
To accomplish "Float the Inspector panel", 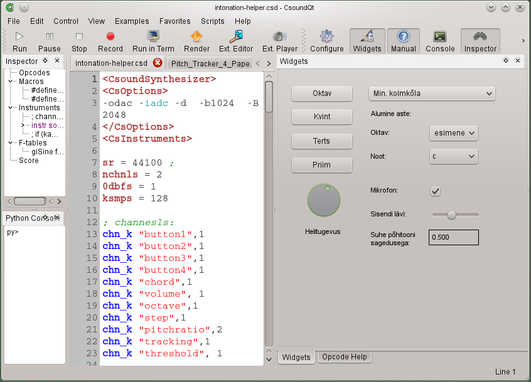I will coord(45,61).
